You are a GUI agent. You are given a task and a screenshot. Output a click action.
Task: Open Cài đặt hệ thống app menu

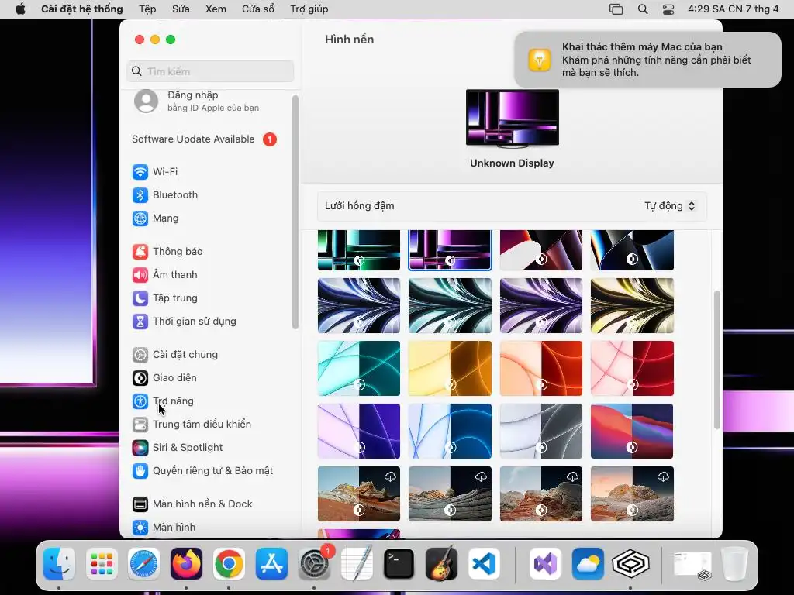(82, 9)
